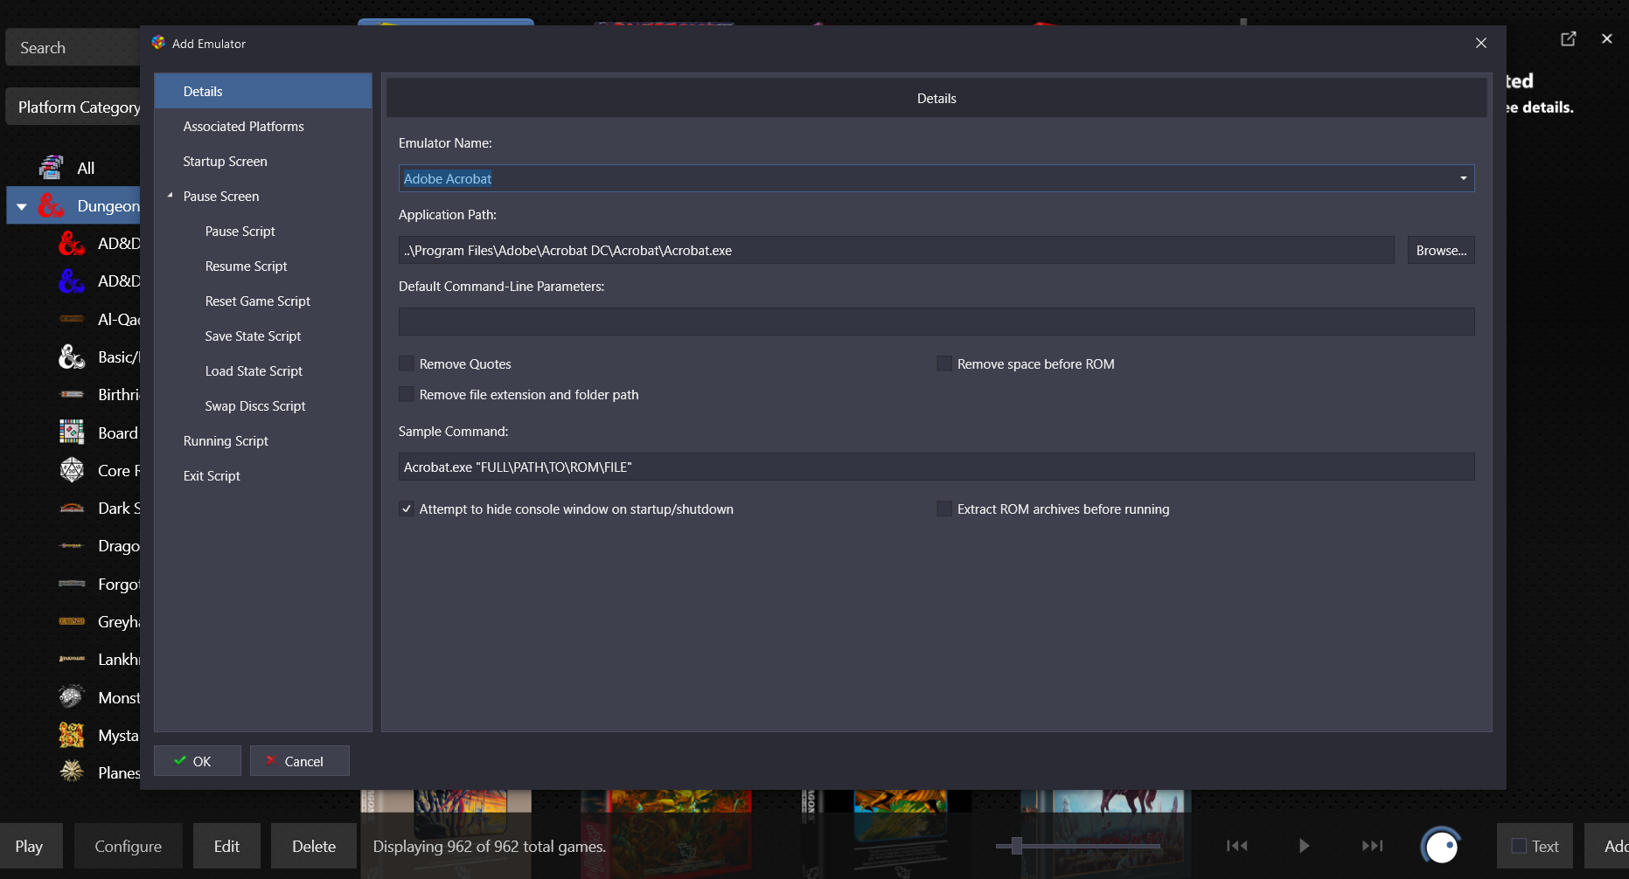Click the Dragonlance platform icon
Image resolution: width=1629 pixels, height=879 pixels.
[72, 545]
